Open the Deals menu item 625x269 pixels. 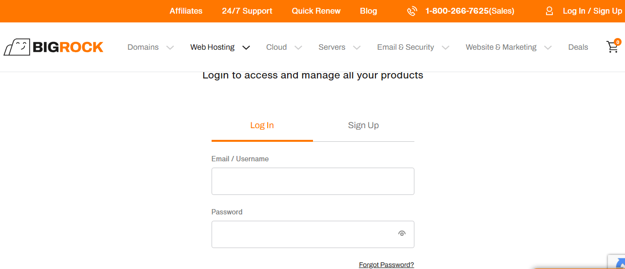[x=578, y=47]
